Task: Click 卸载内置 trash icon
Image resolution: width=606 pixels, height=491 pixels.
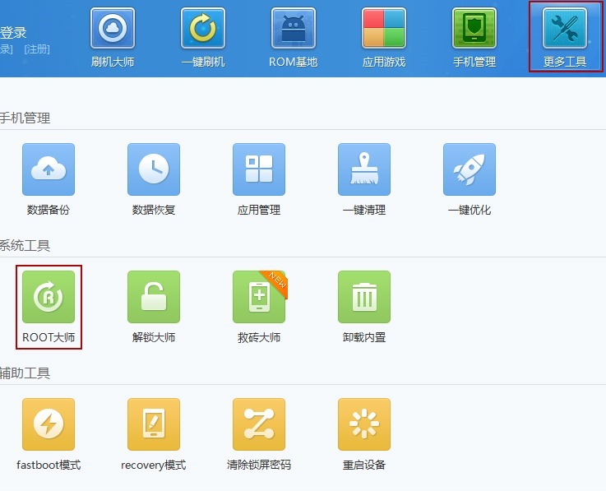Action: (364, 297)
